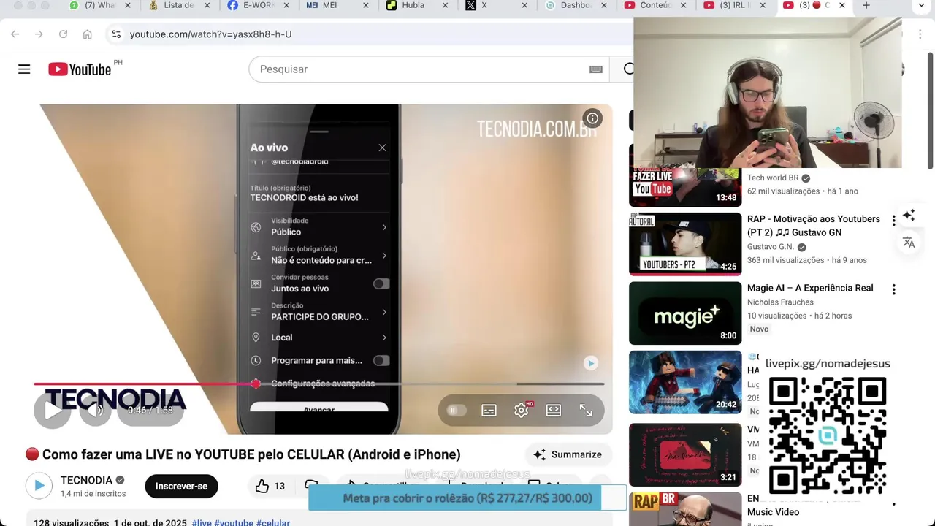The width and height of the screenshot is (935, 526).
Task: Click the translate icon on right edge
Action: 909,243
